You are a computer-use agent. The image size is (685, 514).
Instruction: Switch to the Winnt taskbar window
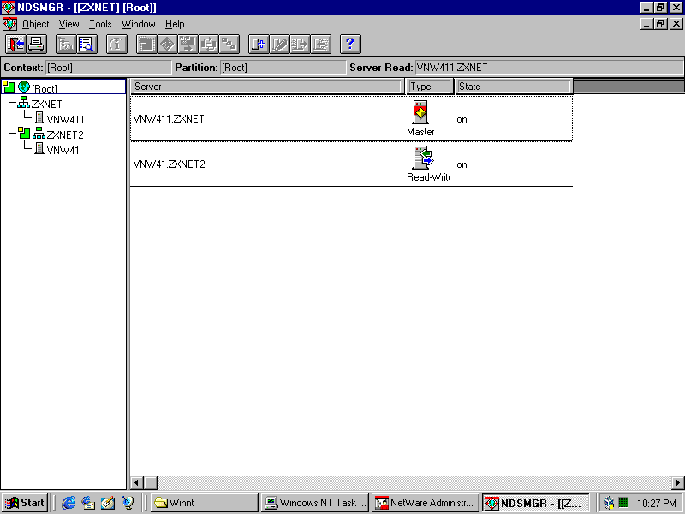point(205,503)
